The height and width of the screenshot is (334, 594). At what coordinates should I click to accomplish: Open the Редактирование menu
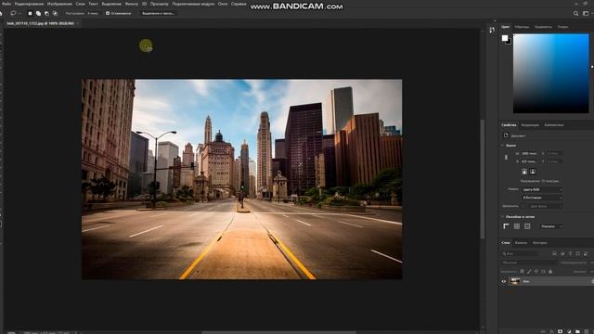click(x=29, y=4)
